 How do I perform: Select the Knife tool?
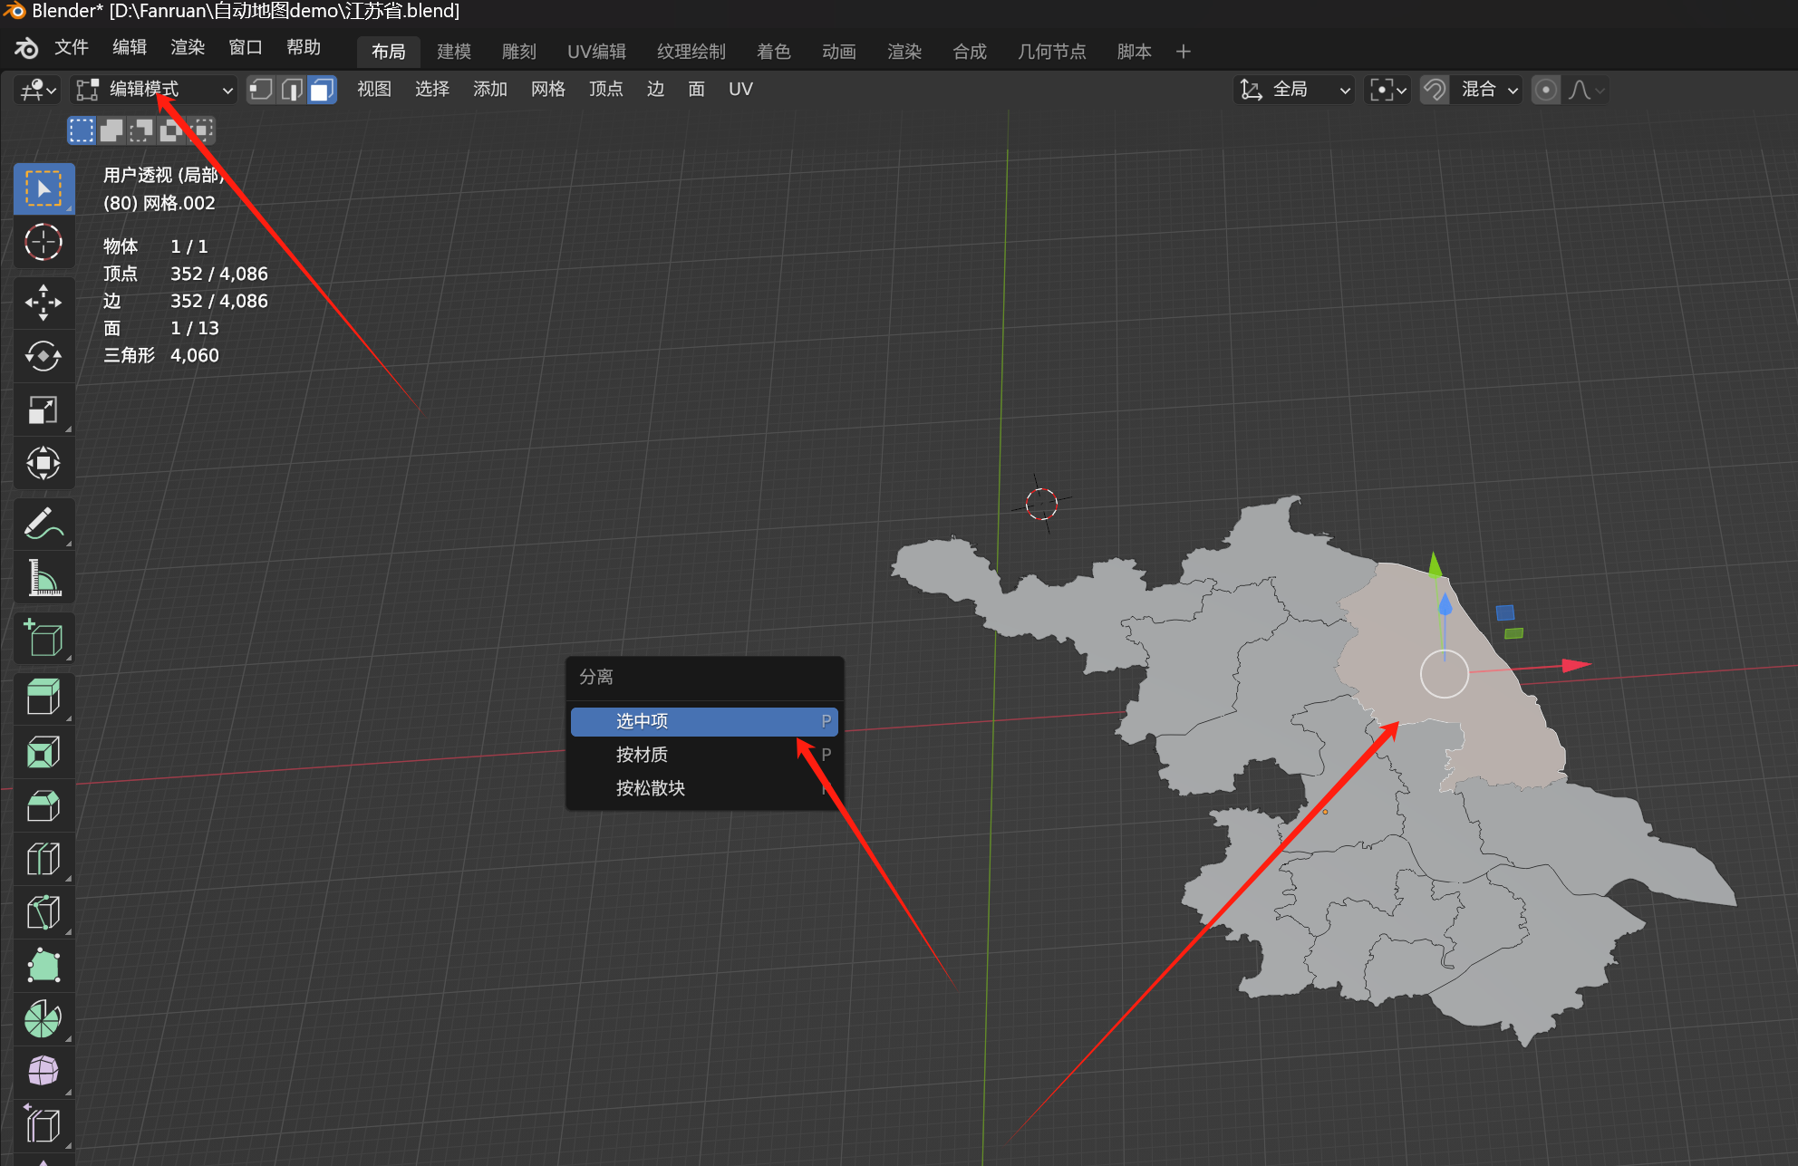click(43, 912)
